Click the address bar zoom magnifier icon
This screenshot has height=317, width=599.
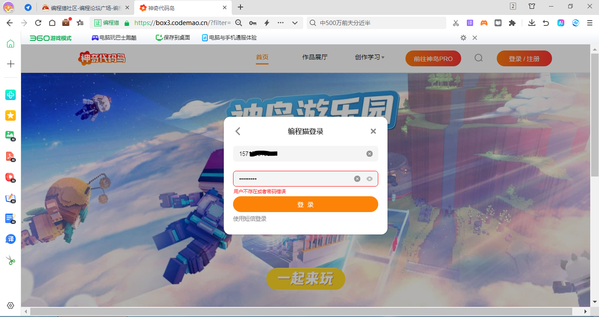point(239,23)
